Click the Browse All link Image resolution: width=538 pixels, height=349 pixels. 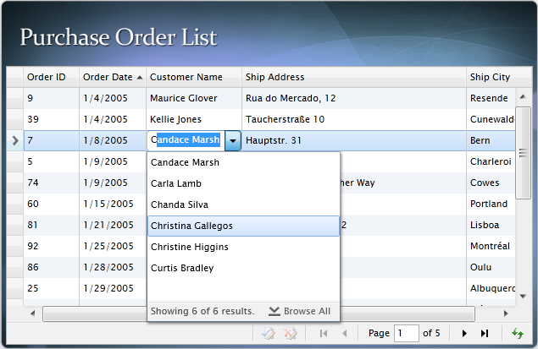(x=299, y=311)
